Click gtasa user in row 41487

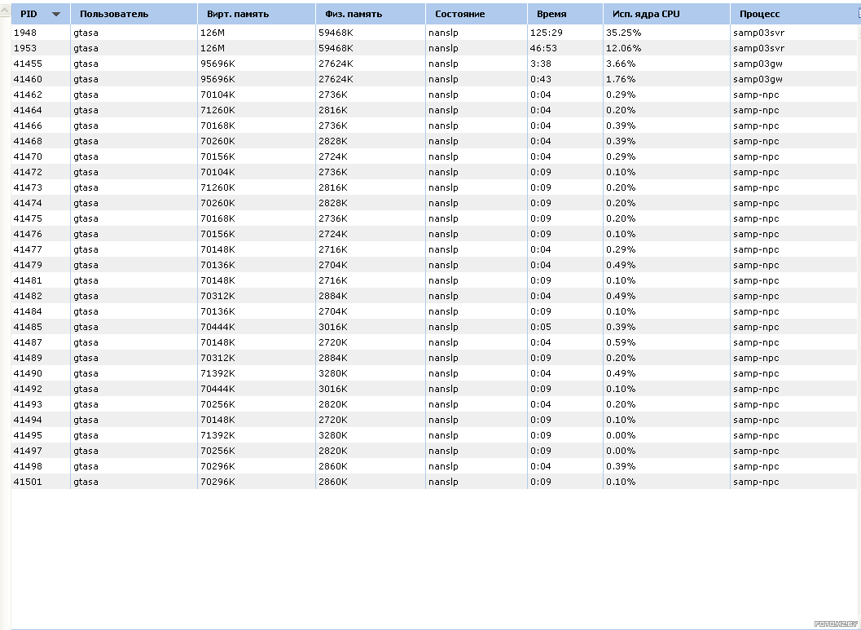(x=86, y=342)
